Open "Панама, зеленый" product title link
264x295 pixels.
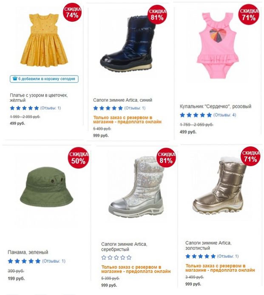click(x=28, y=252)
